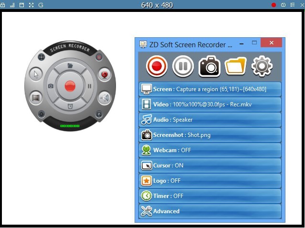305x228 pixels.
Task: Open output folder on the circular widget
Action: coord(70,66)
